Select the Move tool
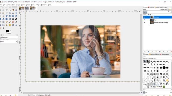The height and width of the screenshot is (96, 172). coord(16,13)
